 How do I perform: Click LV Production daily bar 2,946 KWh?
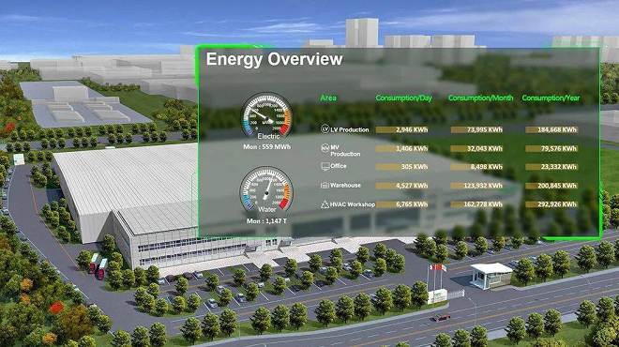(x=401, y=129)
